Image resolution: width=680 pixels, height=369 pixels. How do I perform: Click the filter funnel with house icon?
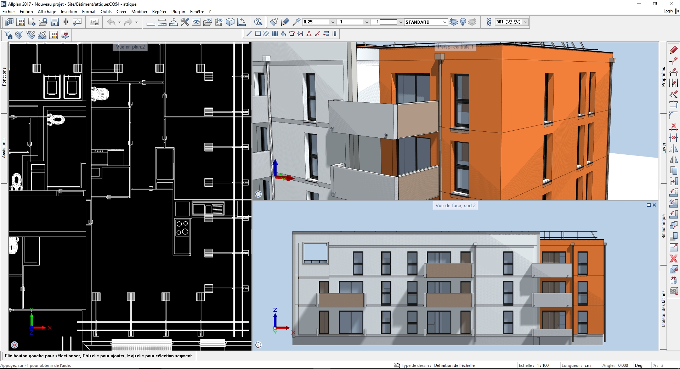point(8,35)
